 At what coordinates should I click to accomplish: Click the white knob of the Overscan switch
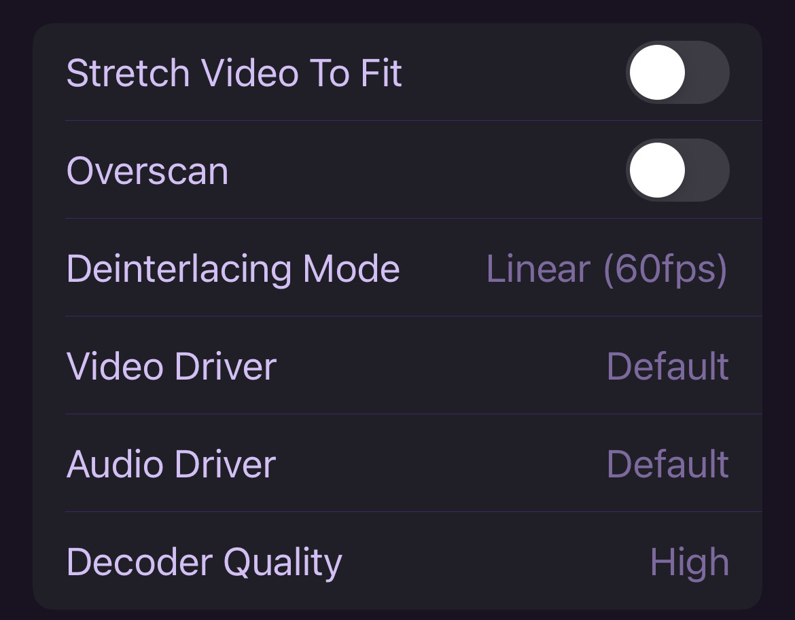pyautogui.click(x=657, y=170)
